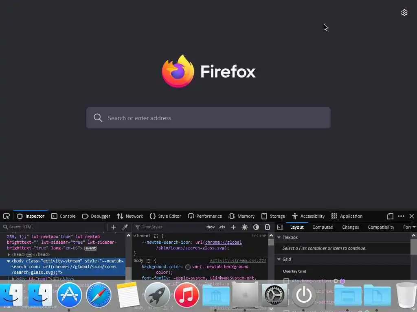Open App Store from the dock
The width and height of the screenshot is (417, 312).
click(69, 295)
